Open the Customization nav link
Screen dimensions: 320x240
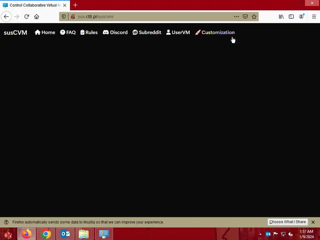coord(215,32)
